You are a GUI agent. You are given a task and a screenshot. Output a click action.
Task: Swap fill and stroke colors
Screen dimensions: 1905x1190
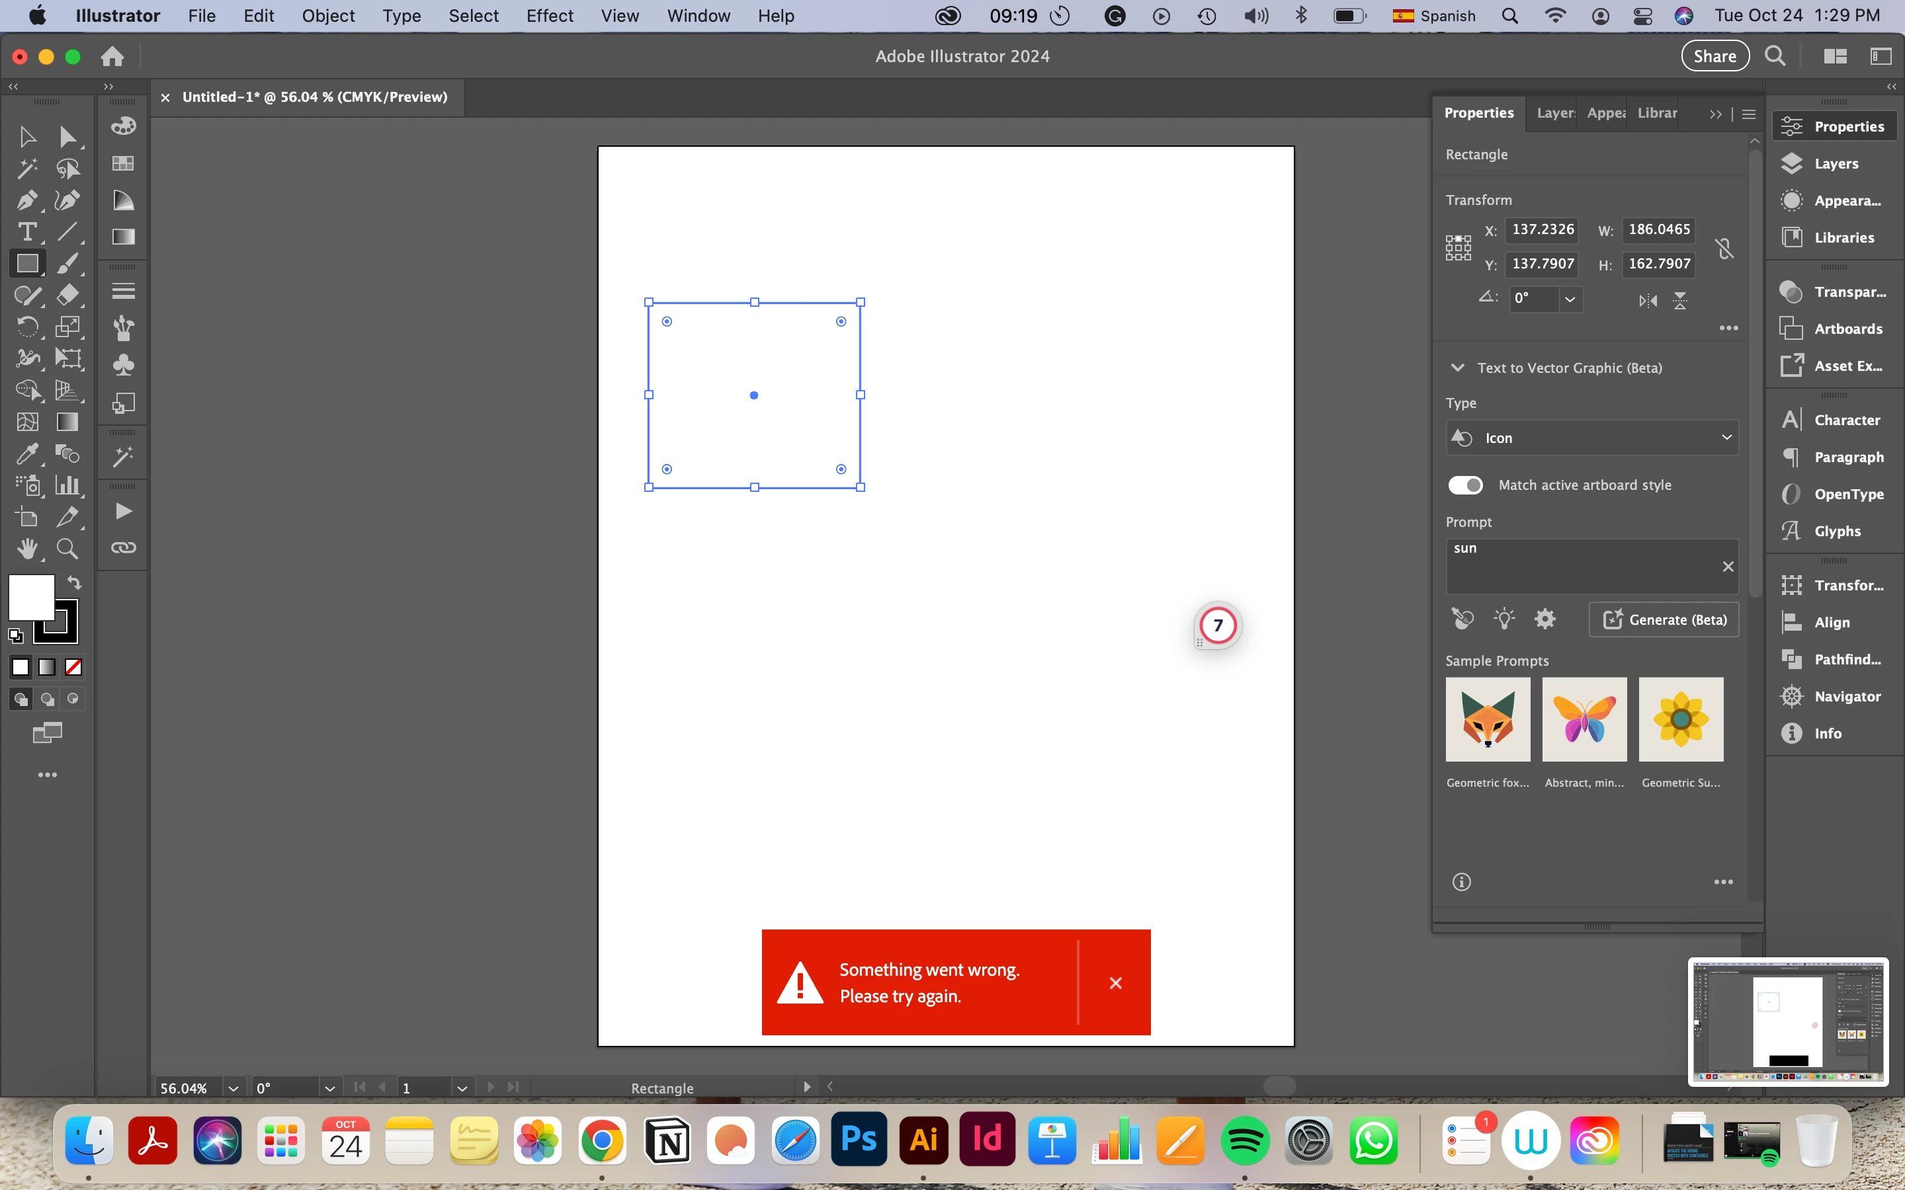pyautogui.click(x=74, y=582)
